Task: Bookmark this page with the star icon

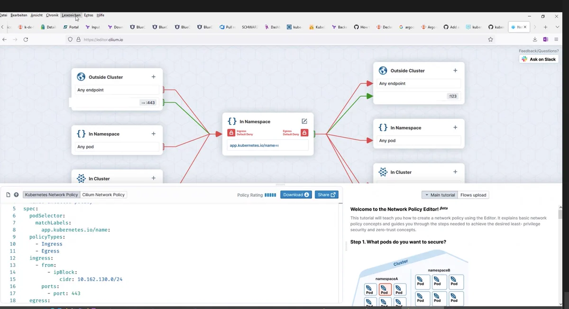Action: 490,40
